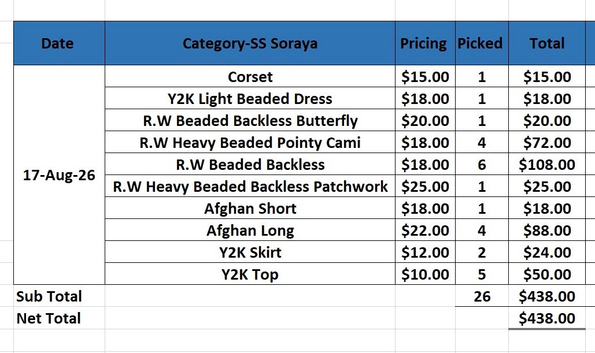
Task: Select the picked sum cell 26
Action: (x=482, y=296)
